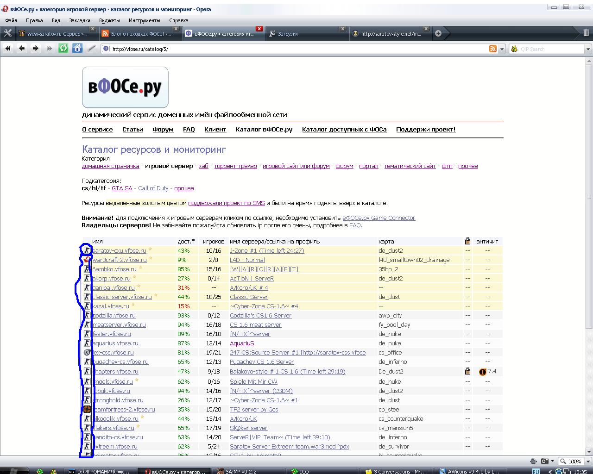Open the Инструменты menu
The width and height of the screenshot is (593, 474).
click(144, 20)
